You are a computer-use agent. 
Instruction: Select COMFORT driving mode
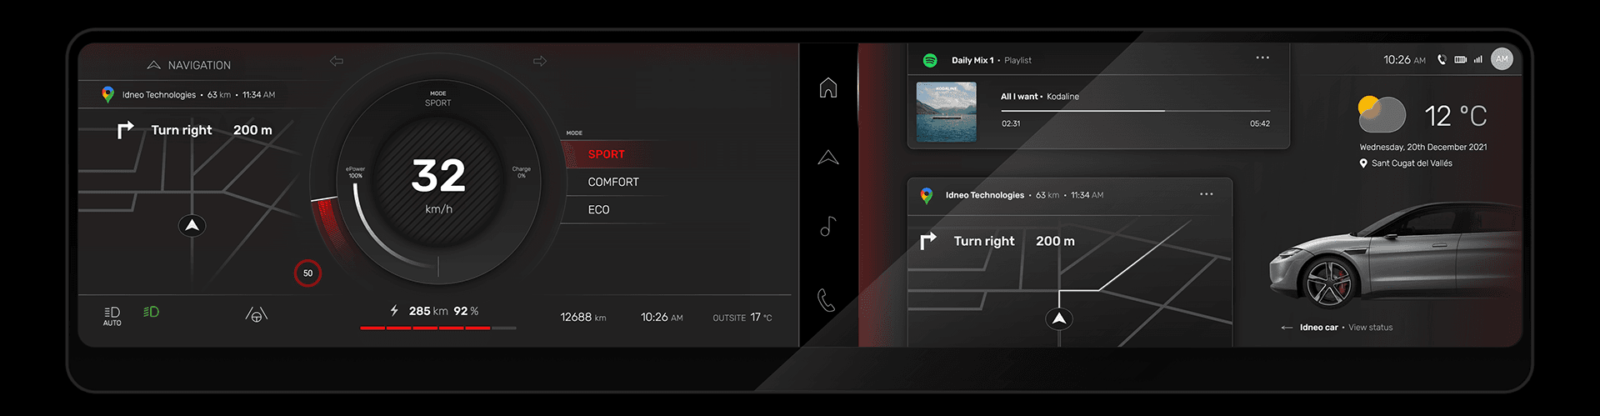click(x=612, y=182)
